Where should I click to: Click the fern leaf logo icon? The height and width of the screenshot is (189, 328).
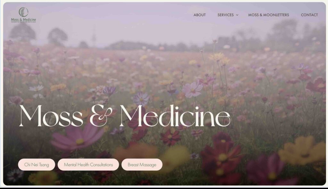pyautogui.click(x=23, y=12)
